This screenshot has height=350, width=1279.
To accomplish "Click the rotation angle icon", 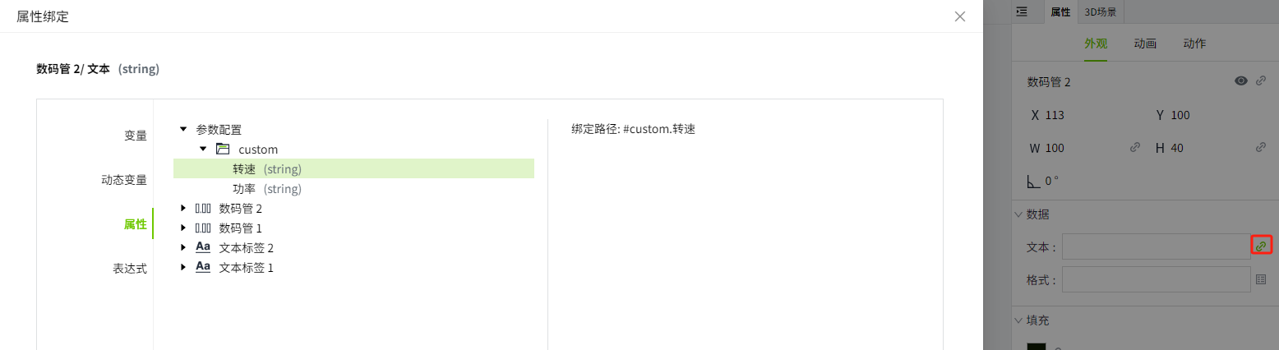I will (1033, 180).
